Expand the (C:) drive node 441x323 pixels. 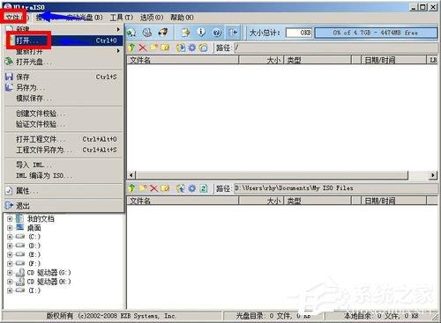[10, 237]
